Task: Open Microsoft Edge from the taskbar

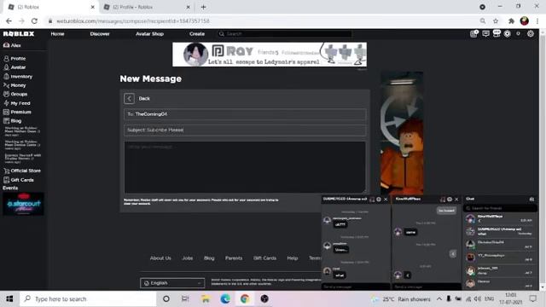Action: click(x=225, y=299)
